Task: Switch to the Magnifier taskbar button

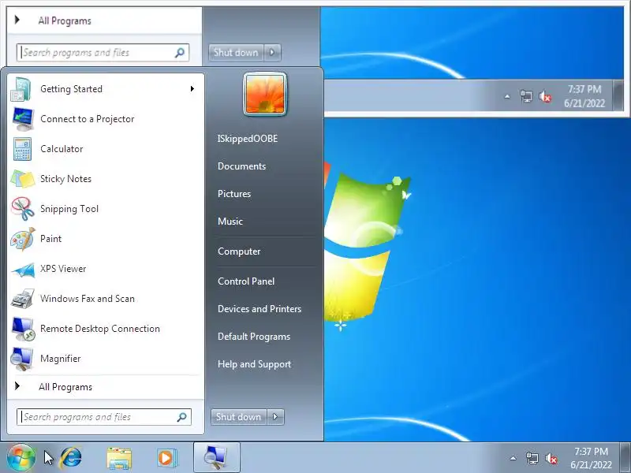Action: click(216, 458)
